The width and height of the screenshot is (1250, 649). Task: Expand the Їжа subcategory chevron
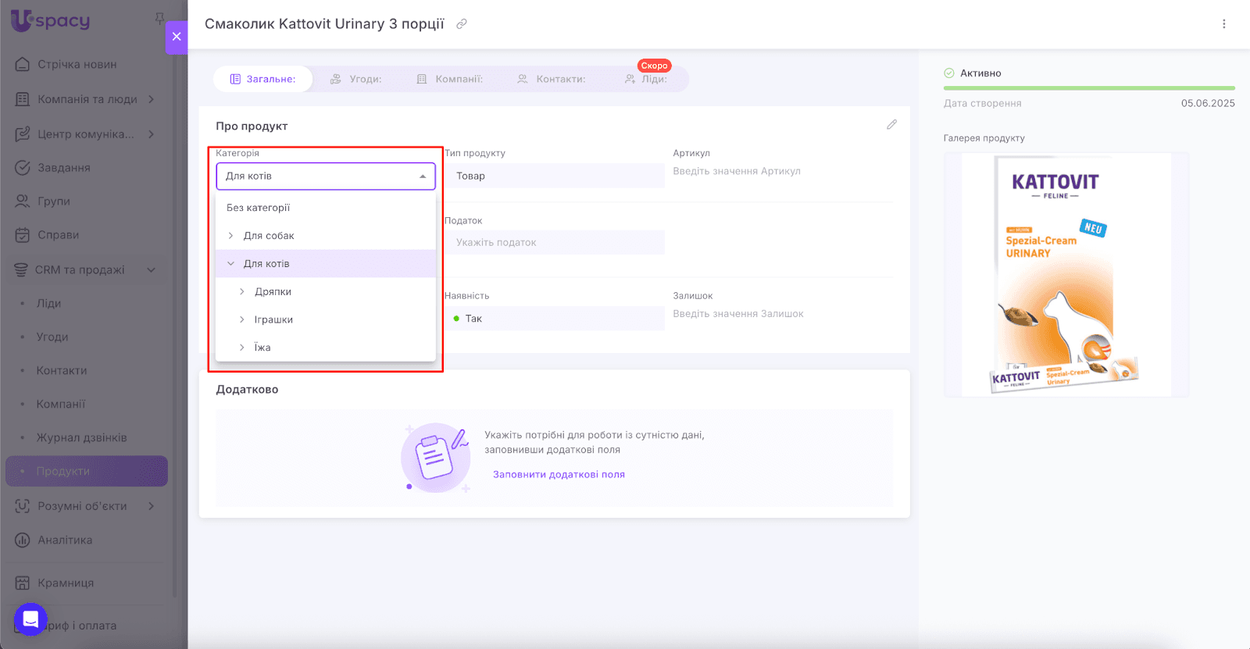pos(242,348)
